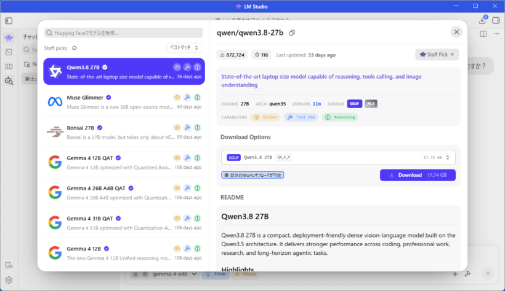Click the tools wrench icon in chat input
Screen dimensions: 505x291
coord(467,274)
